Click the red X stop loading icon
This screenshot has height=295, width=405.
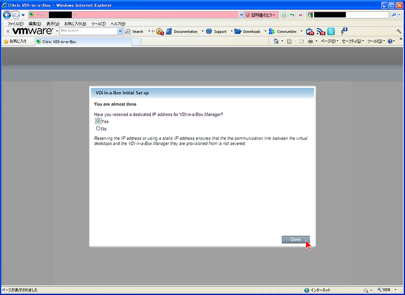coord(300,15)
